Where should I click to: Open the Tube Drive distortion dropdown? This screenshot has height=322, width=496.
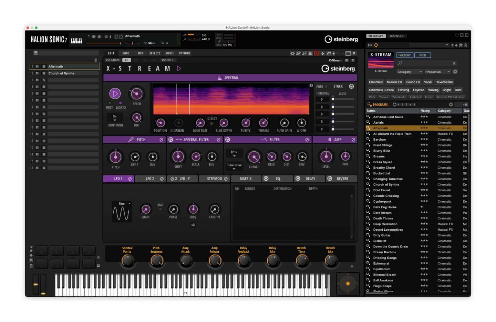[x=234, y=166]
